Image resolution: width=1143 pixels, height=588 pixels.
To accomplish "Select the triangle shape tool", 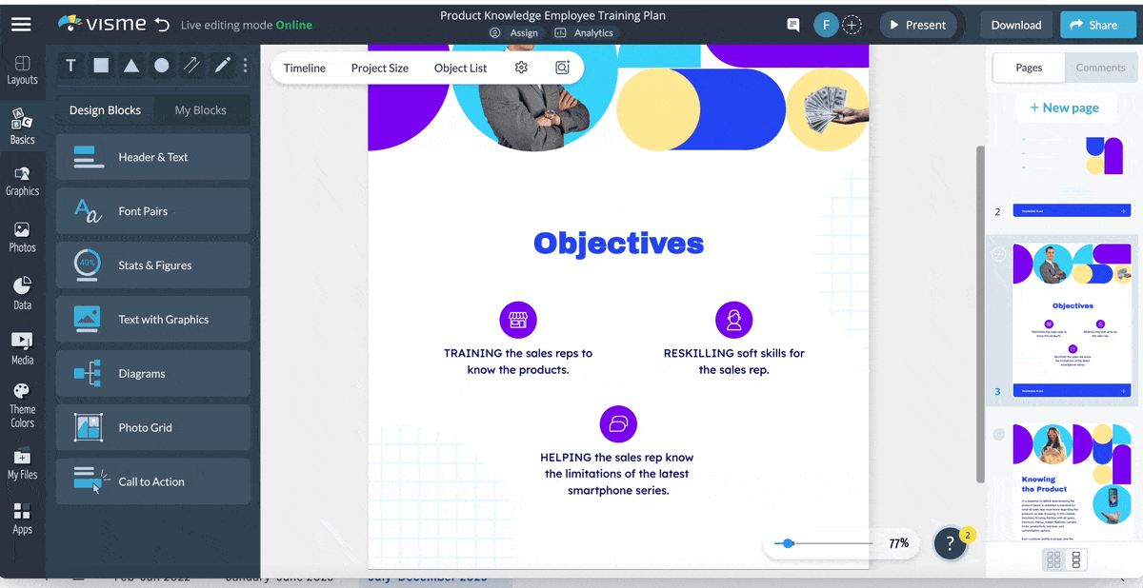I will point(131,66).
